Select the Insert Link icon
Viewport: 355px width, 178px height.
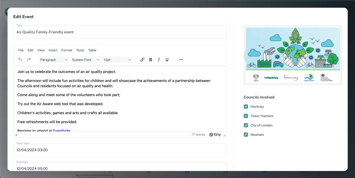142,60
